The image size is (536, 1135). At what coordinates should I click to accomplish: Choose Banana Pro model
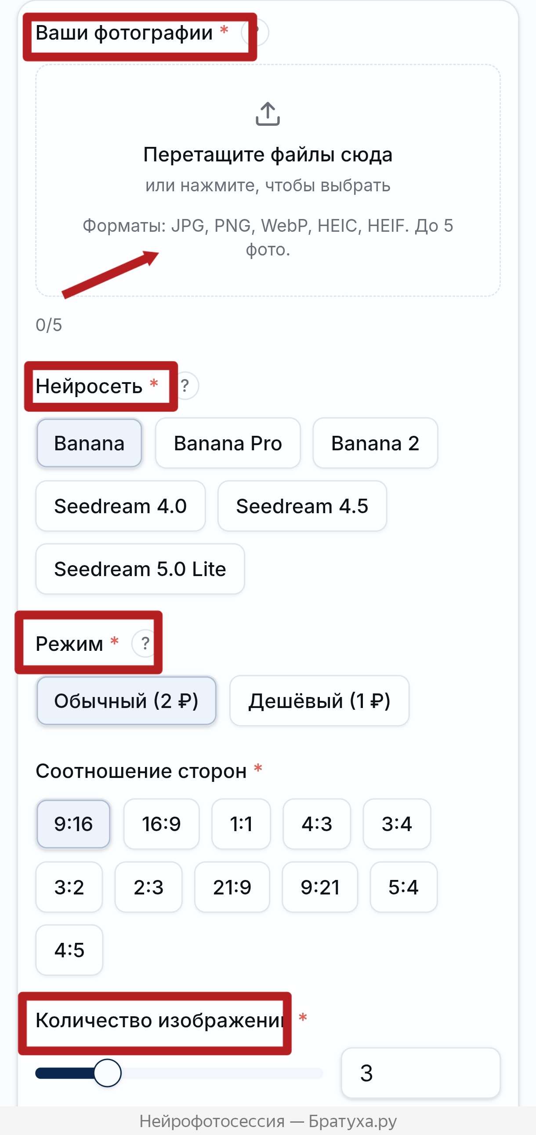[228, 443]
